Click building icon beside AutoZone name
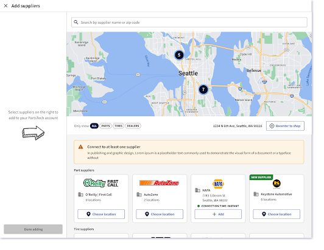 point(139,195)
